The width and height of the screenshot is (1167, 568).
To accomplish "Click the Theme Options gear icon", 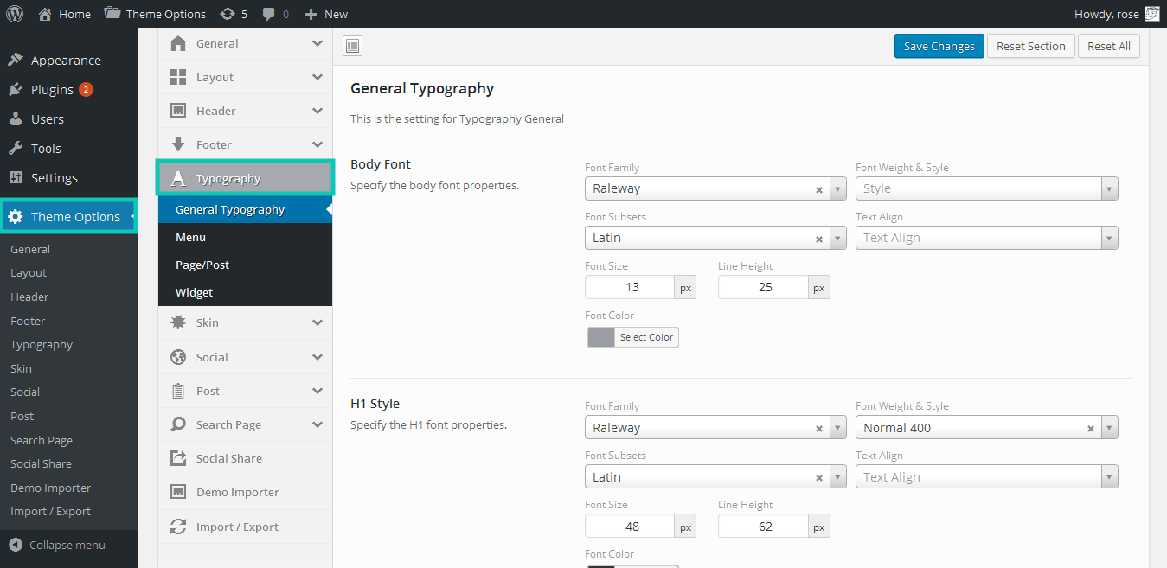I will (16, 216).
